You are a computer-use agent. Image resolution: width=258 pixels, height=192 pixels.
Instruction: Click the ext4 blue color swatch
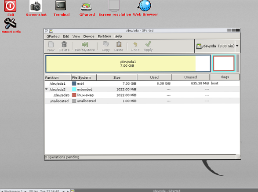point(74,83)
